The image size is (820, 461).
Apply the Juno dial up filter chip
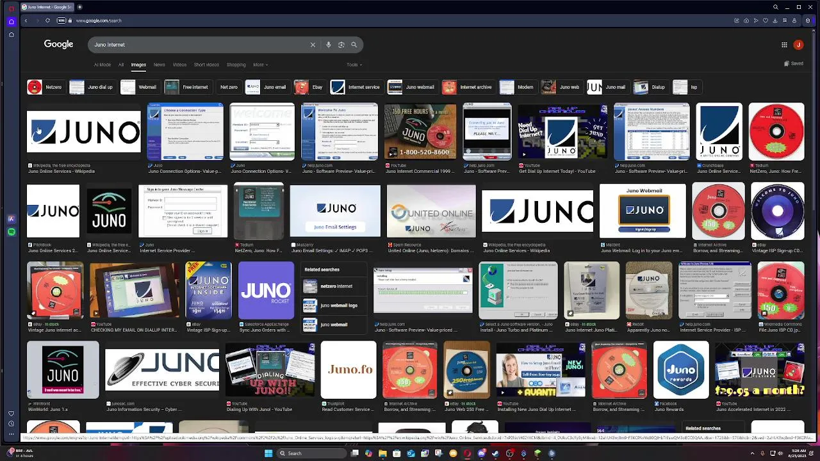click(92, 87)
